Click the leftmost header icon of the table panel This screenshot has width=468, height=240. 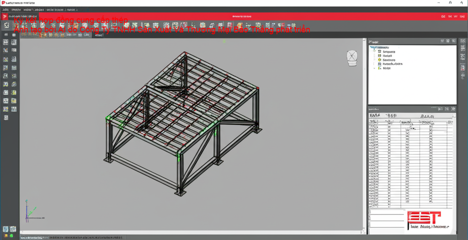point(440,109)
